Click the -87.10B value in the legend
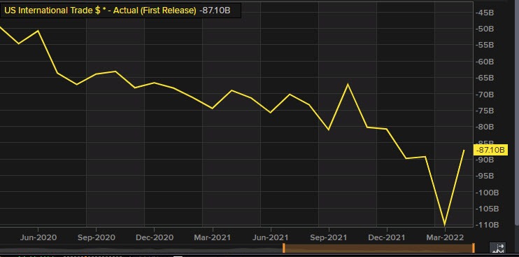 [x=215, y=11]
